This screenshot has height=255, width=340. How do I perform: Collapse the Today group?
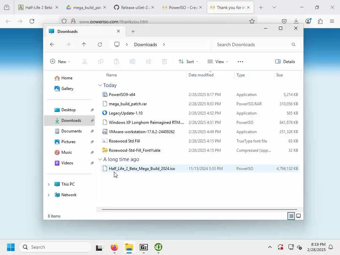click(x=100, y=85)
